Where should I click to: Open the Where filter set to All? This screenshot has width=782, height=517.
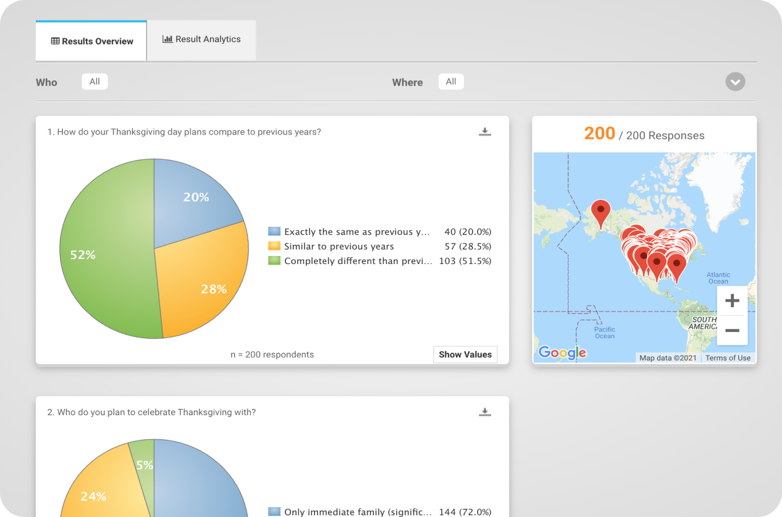click(451, 81)
